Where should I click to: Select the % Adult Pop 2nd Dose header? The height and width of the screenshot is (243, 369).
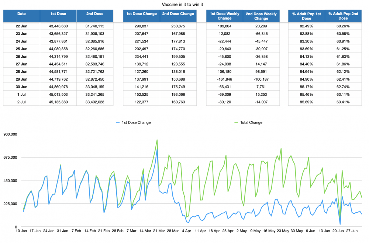coord(343,16)
